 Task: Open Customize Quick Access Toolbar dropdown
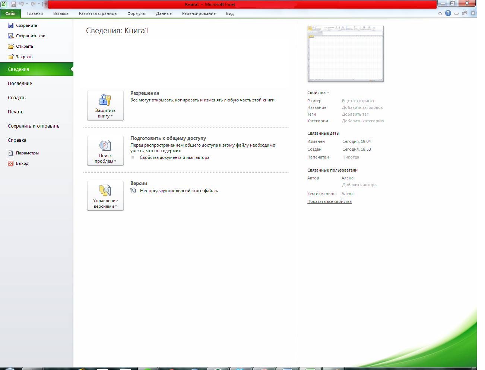tap(45, 4)
